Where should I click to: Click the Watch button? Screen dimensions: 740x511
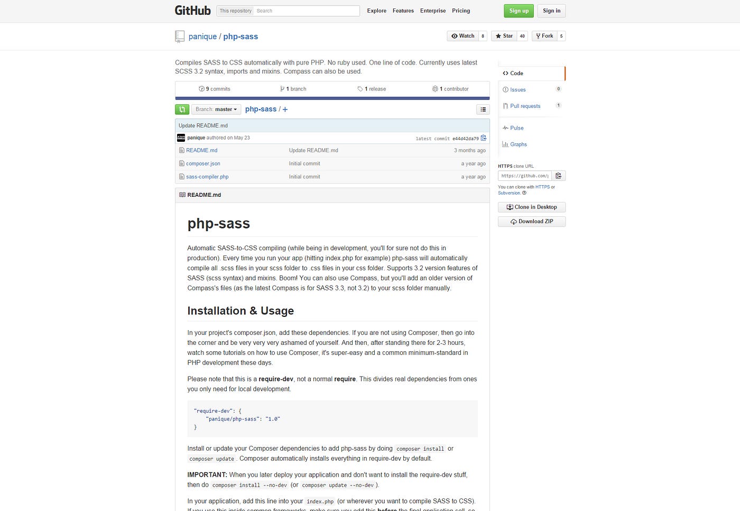click(462, 36)
